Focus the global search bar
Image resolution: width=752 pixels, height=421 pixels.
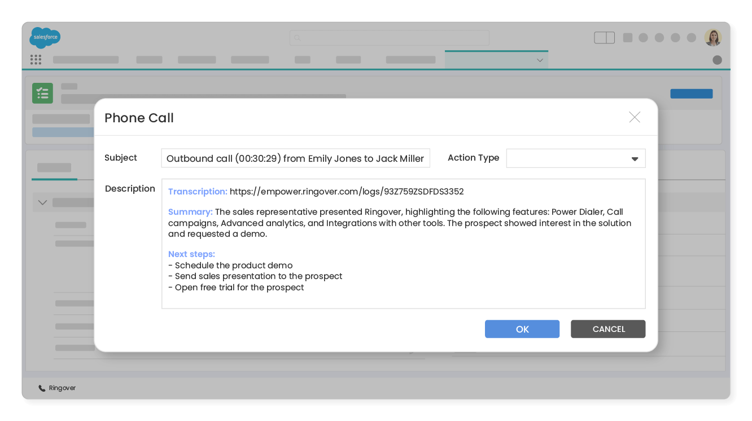tap(390, 38)
